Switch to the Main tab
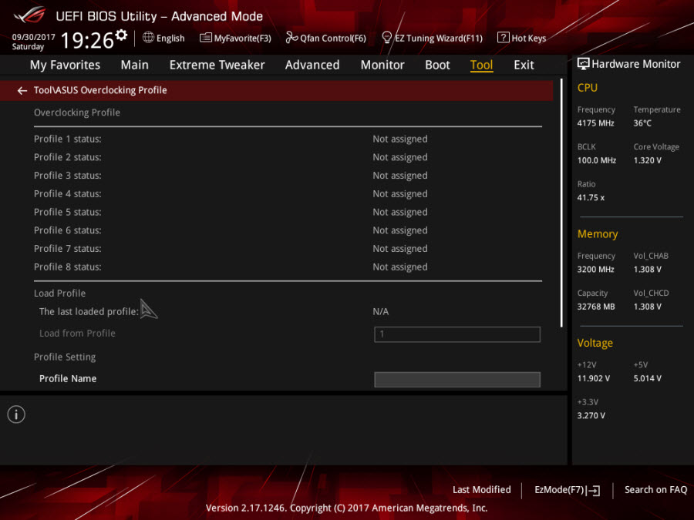The image size is (694, 520). (x=134, y=65)
